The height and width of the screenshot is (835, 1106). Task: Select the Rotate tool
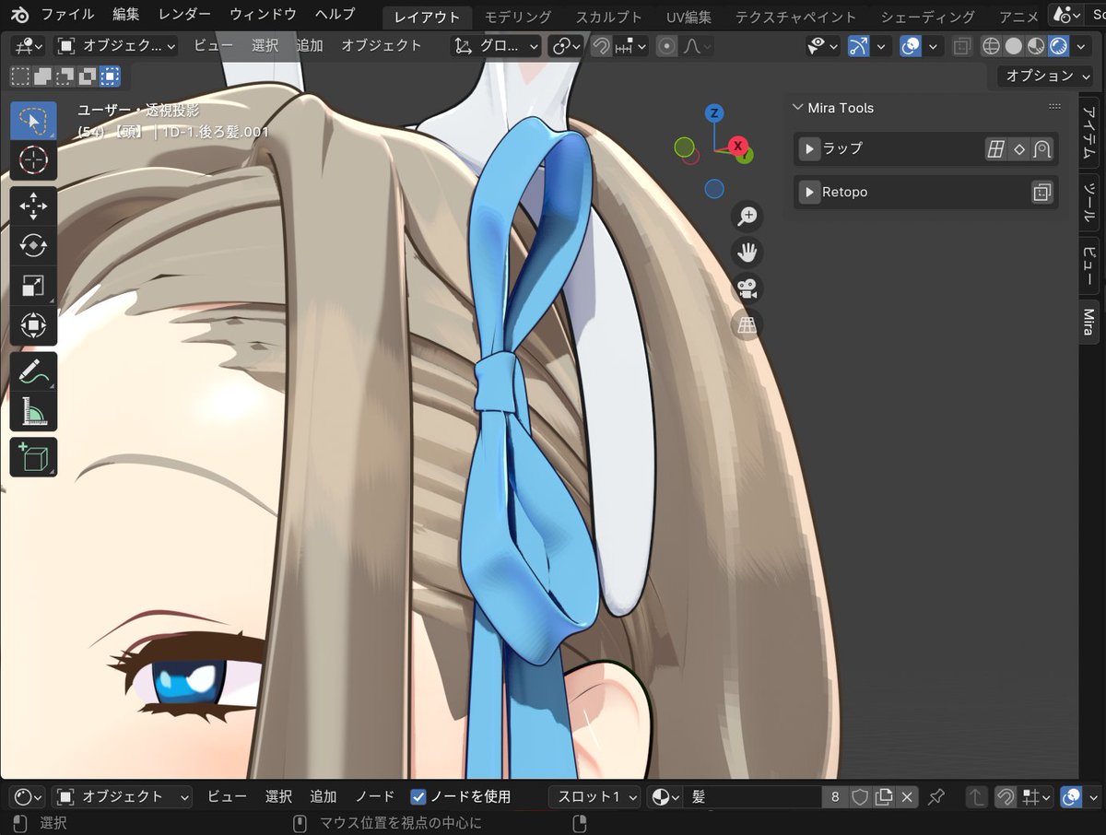[x=33, y=246]
